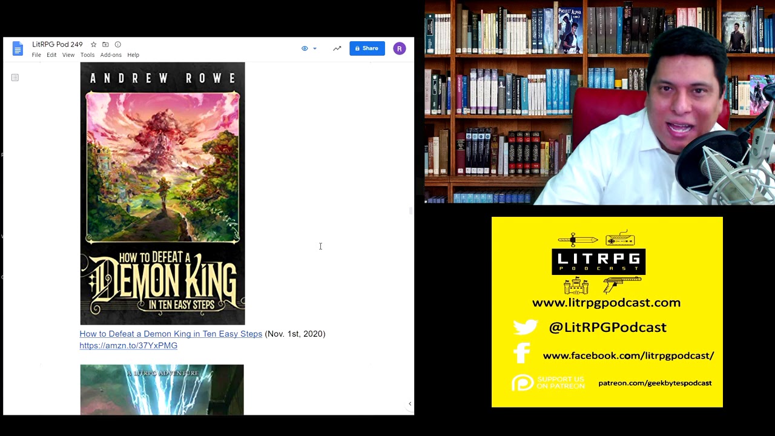Open the account avatar labeled R

399,48
